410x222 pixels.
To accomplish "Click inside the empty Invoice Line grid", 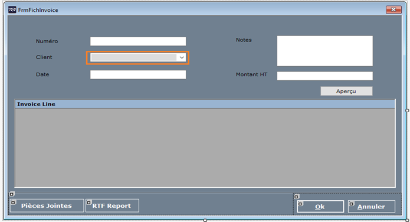I will [205, 148].
